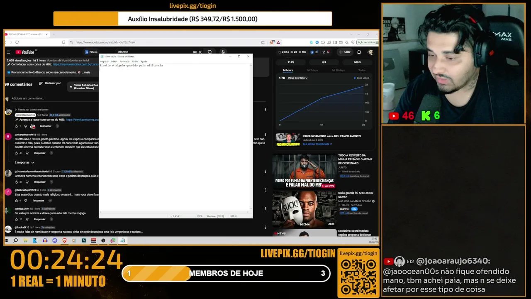
Task: Open the PRESO POR FUMAR video thumbnail
Action: 304,171
